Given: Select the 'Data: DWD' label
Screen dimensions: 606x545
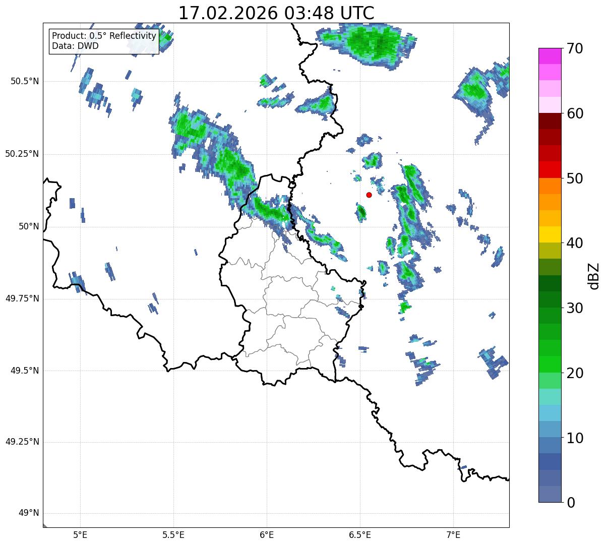Looking at the screenshot, I should click(75, 46).
